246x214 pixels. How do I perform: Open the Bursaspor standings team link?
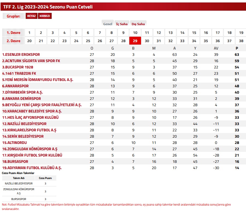point(15,161)
